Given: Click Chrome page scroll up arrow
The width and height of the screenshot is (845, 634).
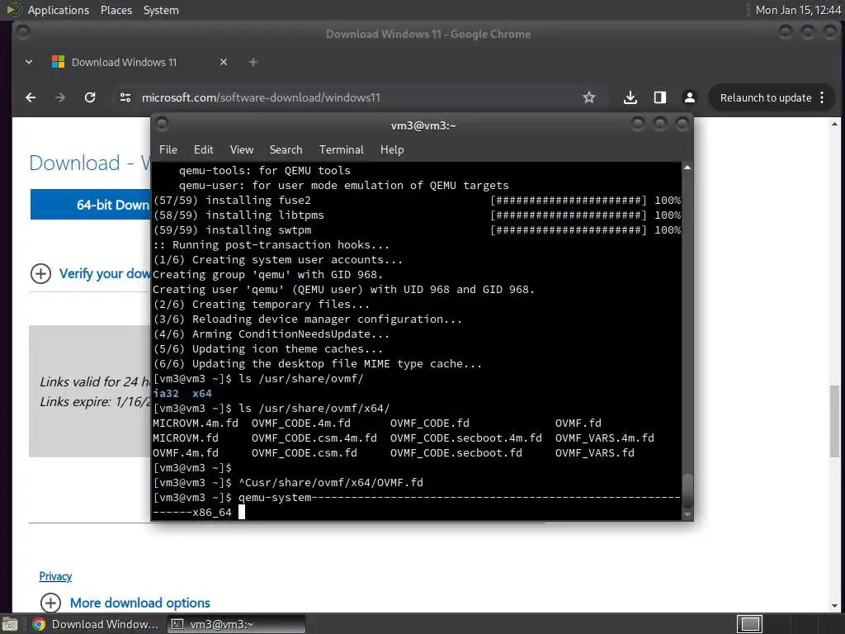Looking at the screenshot, I should coord(834,125).
